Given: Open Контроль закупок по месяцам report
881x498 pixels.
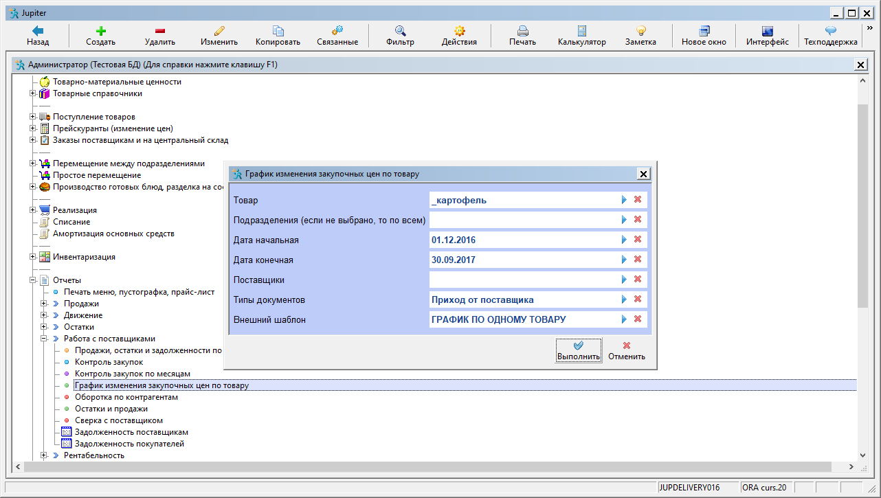Looking at the screenshot, I should (x=132, y=374).
